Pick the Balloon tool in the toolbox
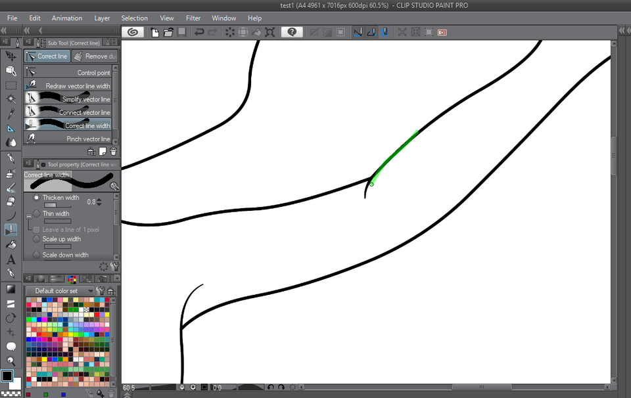The height and width of the screenshot is (398, 631). tap(11, 346)
